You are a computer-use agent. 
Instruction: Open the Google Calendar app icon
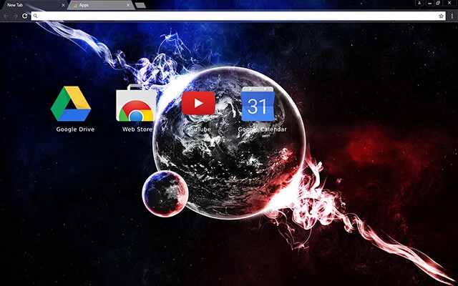[x=258, y=104]
